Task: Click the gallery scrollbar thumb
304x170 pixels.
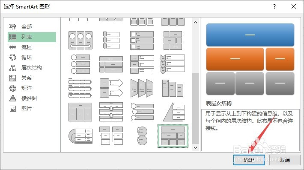Action: [195, 109]
